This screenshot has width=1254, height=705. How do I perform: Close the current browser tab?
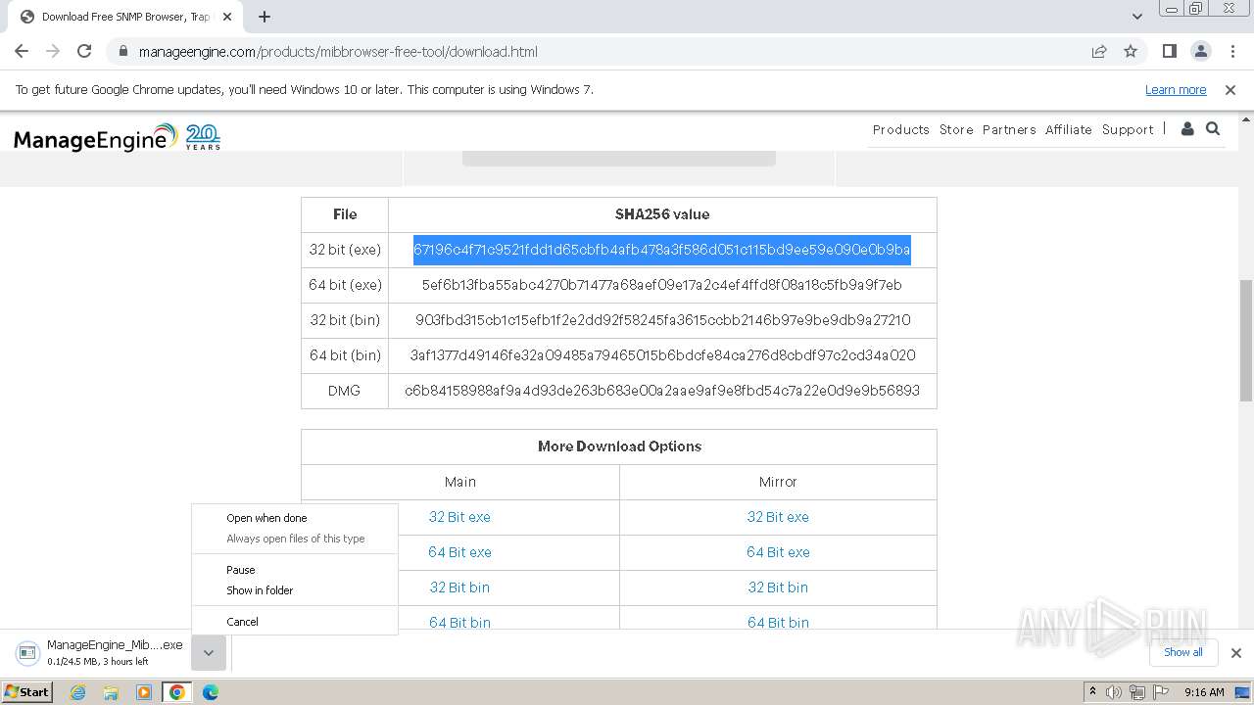coord(227,17)
